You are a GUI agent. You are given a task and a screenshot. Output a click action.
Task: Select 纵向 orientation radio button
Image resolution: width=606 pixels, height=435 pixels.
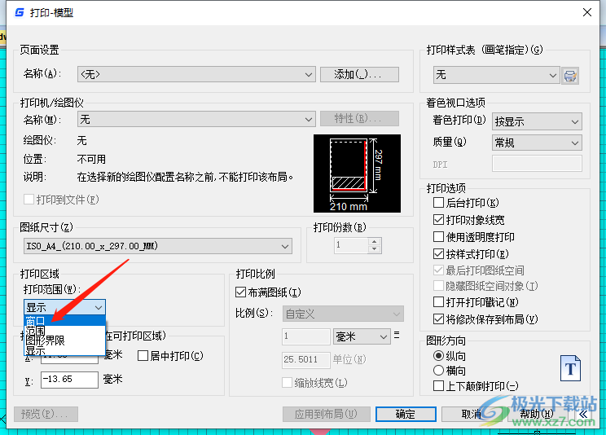point(438,355)
